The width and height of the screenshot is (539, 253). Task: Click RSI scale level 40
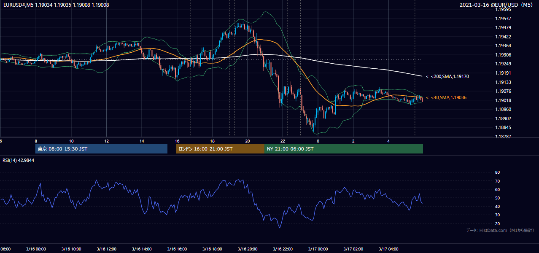coord(497,206)
